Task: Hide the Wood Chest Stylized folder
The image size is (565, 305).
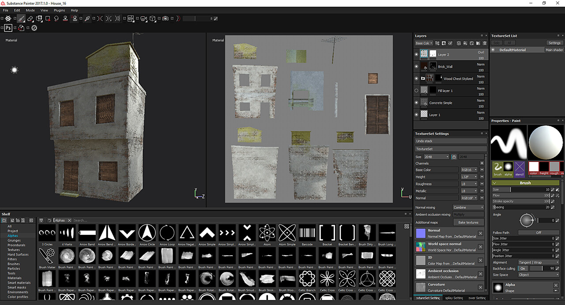Action: click(416, 78)
